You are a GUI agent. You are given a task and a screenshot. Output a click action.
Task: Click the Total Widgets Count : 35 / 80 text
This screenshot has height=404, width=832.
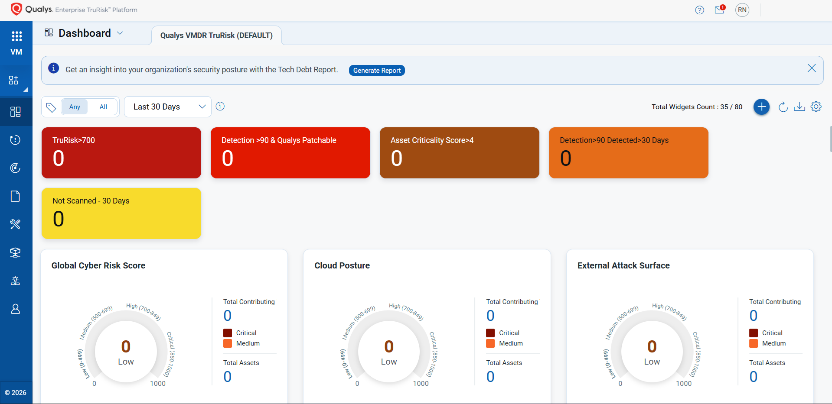[697, 107]
